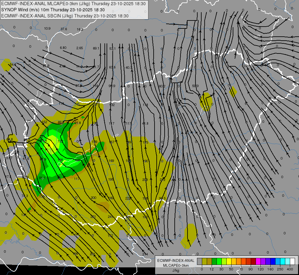Screen dimensions: 299x275
Task: Click the map value 59.9
Action: [x=195, y=86]
